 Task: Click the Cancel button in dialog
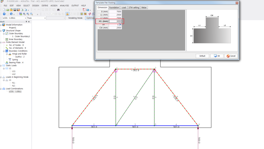(231, 56)
